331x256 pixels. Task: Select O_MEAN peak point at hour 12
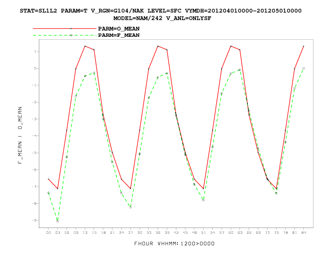tap(85, 46)
